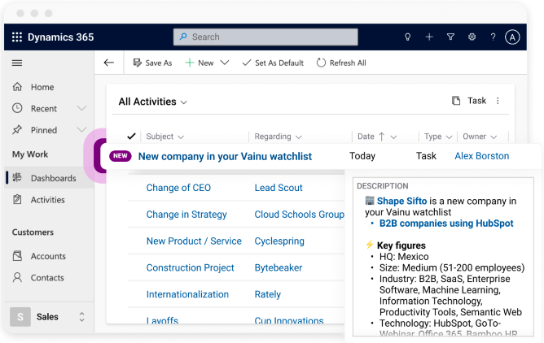Click the plus quick create icon
The width and height of the screenshot is (544, 343).
pyautogui.click(x=429, y=37)
